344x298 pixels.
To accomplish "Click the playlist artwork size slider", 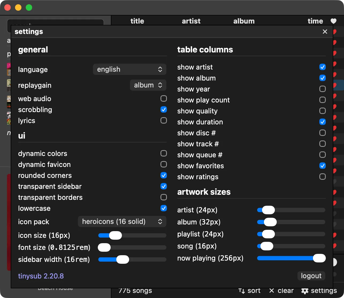I will 291,234.
